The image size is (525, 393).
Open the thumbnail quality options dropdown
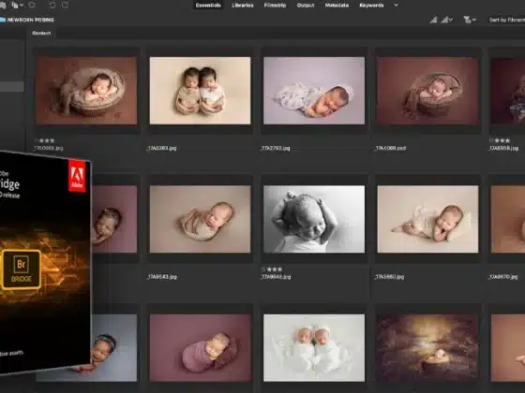coord(446,20)
